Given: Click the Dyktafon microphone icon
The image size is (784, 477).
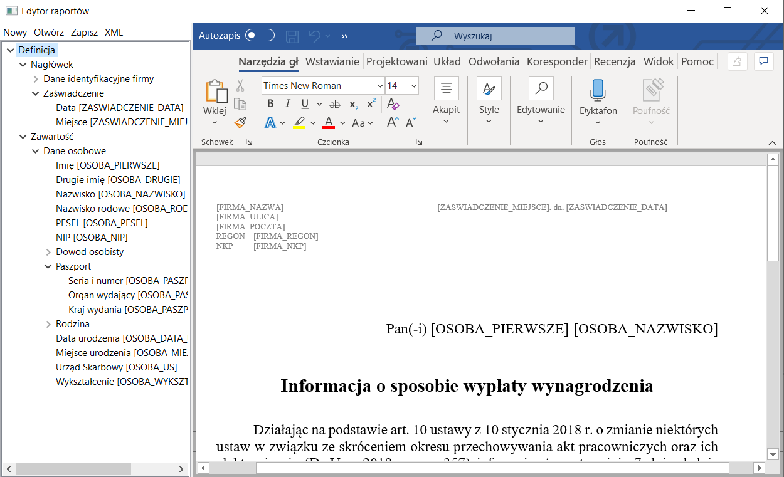Looking at the screenshot, I should (x=598, y=90).
